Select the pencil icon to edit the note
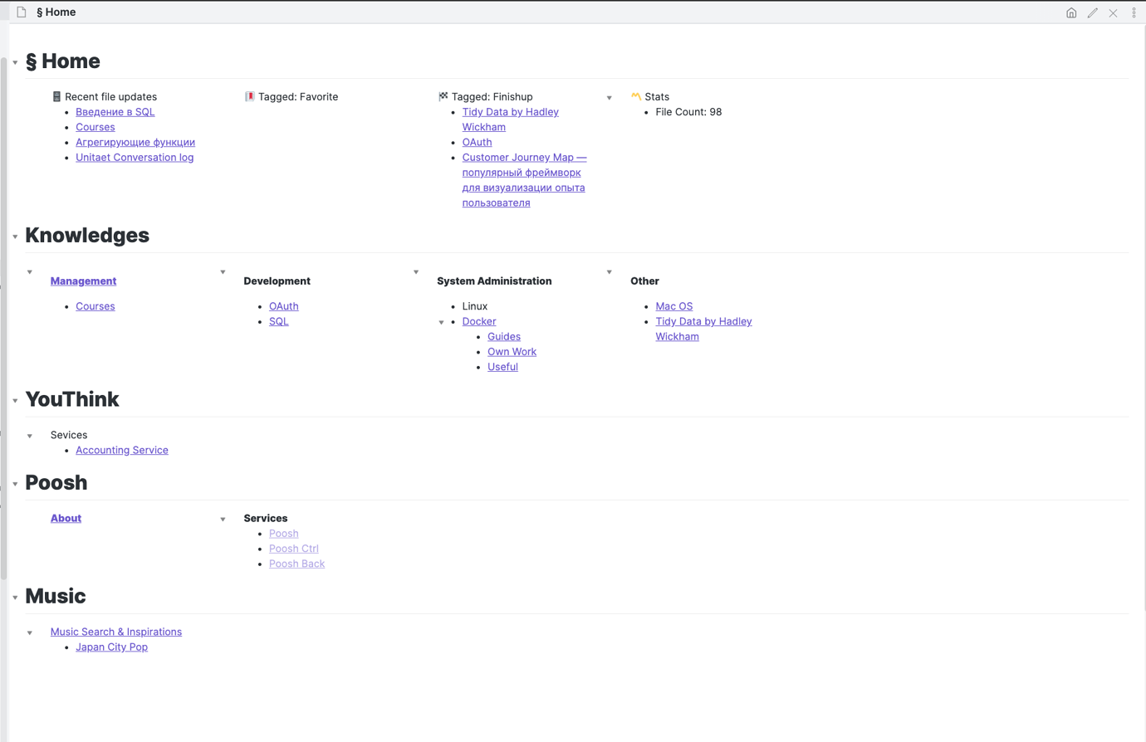The image size is (1146, 742). [1092, 12]
